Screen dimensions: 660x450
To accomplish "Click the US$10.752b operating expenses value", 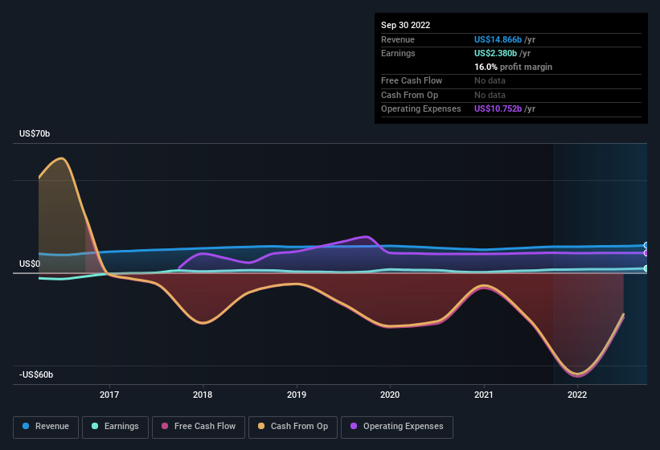I will (x=498, y=108).
